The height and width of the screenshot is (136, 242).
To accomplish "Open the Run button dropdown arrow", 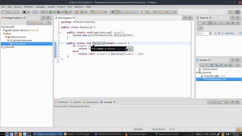I will pyautogui.click(x=54, y=12).
